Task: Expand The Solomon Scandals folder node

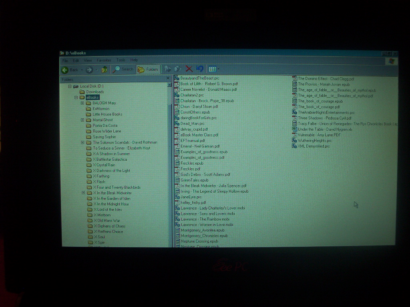Action: [82, 142]
